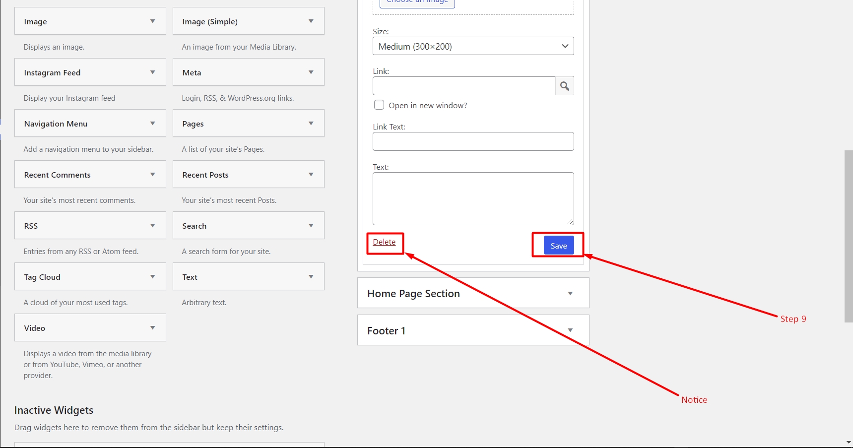853x448 pixels.
Task: Expand the Tag Cloud widget arrow
Action: [x=153, y=277]
